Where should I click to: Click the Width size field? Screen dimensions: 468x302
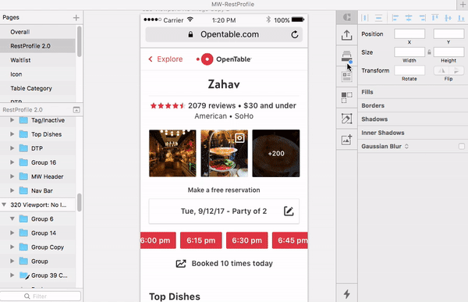click(409, 52)
